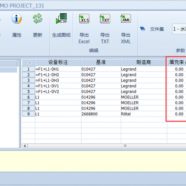This screenshot has width=186, height=186.
Task: Click Legrand cell in row 5
Action: 144,92
